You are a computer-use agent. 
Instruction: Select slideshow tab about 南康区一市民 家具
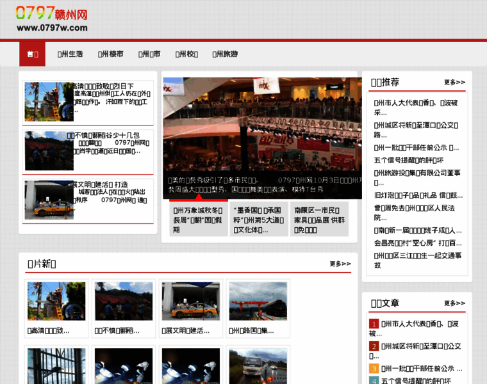pos(319,220)
